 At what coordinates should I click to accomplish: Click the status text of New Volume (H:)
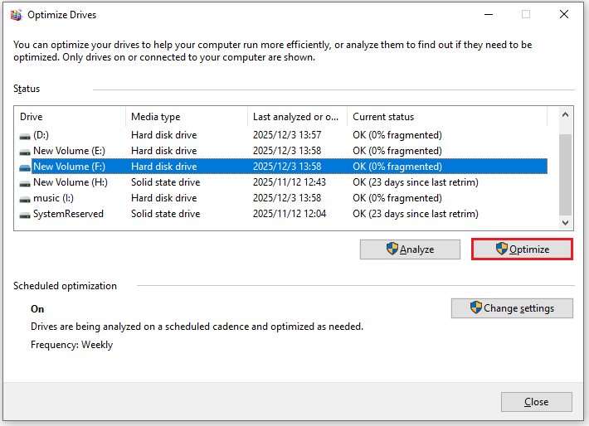coord(416,182)
